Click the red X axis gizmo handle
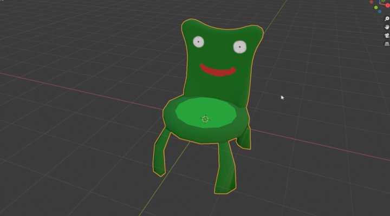 [387, 5]
